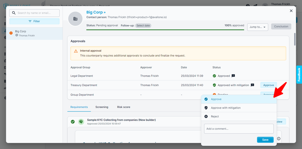302x149 pixels.
Task: Open Legal Department approval comment icon
Action: (233, 76)
